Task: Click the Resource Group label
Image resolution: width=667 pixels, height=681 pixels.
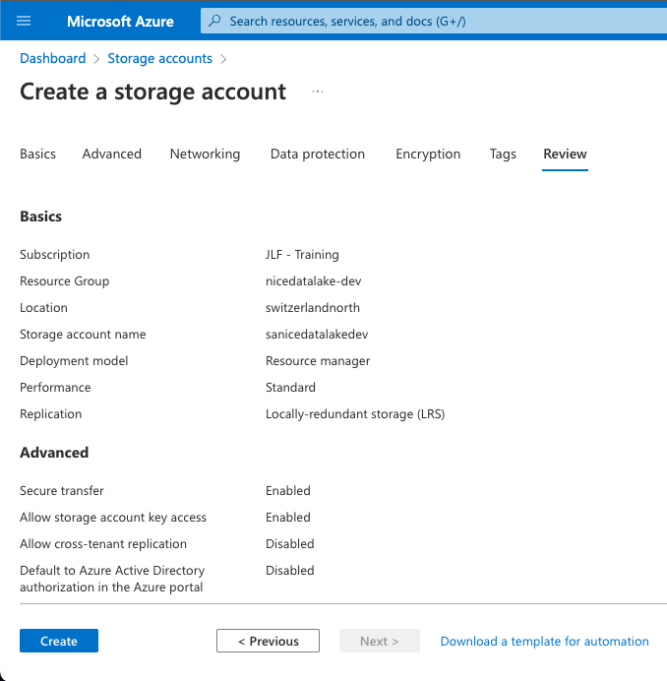Action: pyautogui.click(x=65, y=281)
